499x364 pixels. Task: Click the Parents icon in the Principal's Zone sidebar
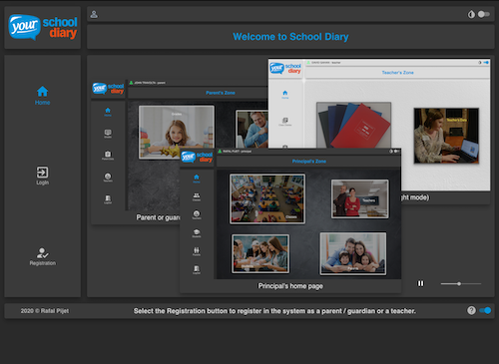[197, 251]
